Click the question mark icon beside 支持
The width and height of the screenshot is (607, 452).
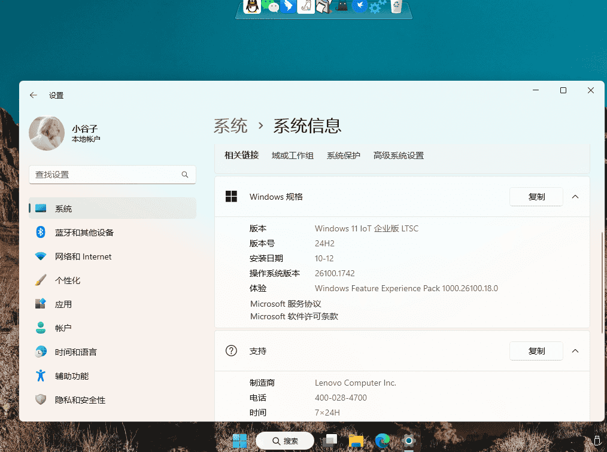tap(231, 351)
